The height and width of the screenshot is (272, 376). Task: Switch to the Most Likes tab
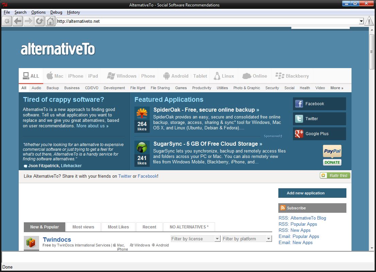pyautogui.click(x=118, y=227)
